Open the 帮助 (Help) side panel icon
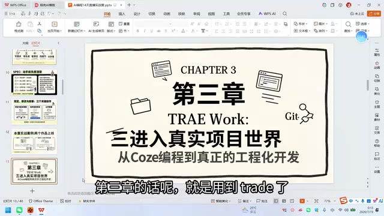The width and height of the screenshot is (384, 216). 377,143
